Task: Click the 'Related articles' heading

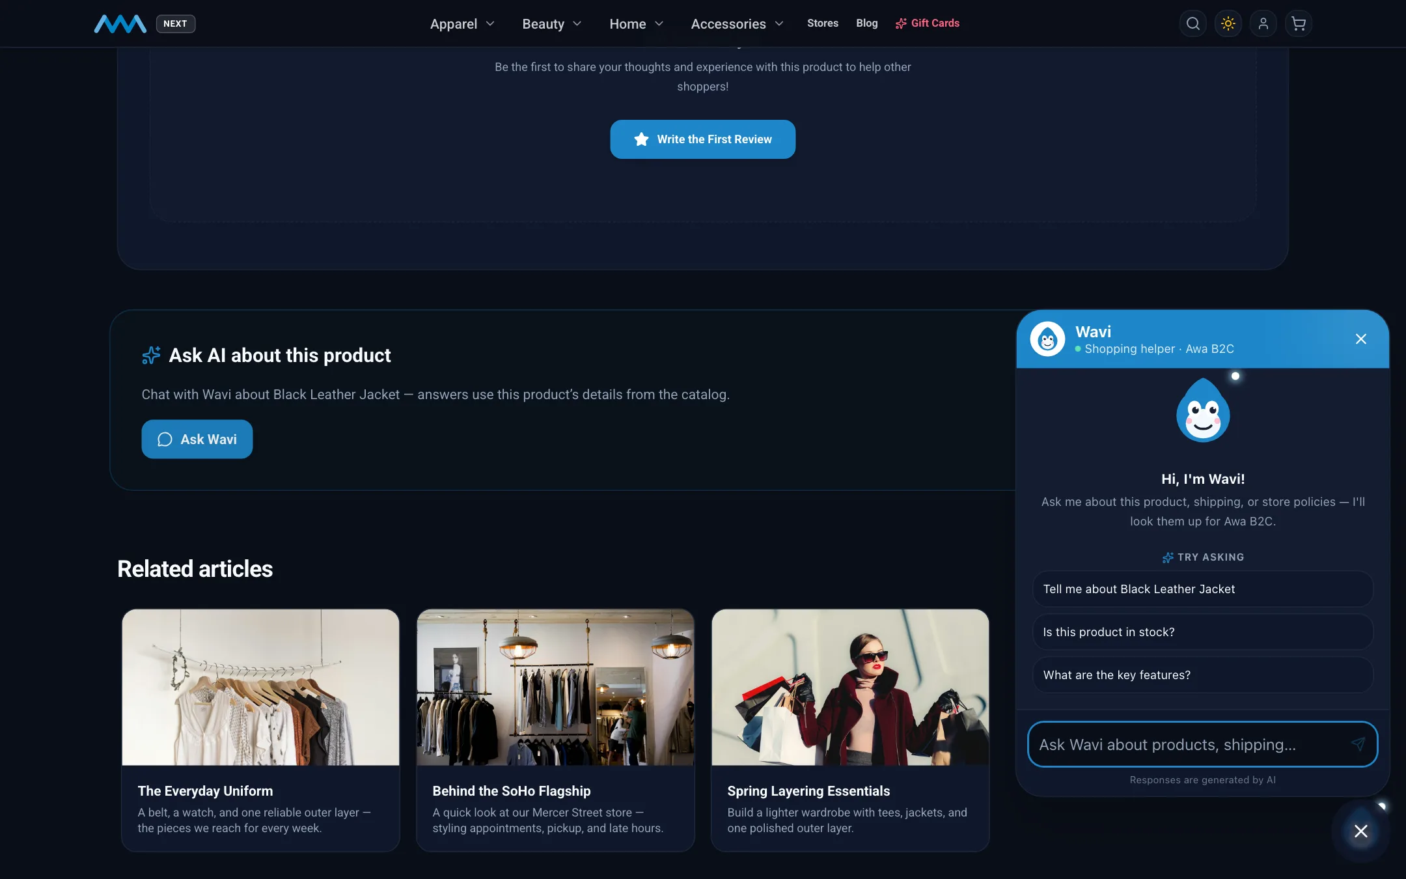Action: (195, 569)
